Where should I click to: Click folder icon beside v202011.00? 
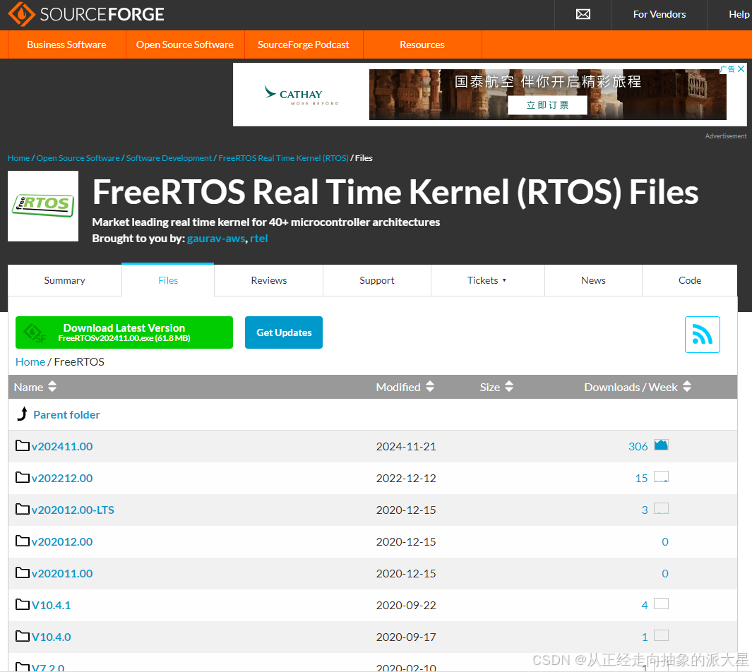tap(23, 572)
